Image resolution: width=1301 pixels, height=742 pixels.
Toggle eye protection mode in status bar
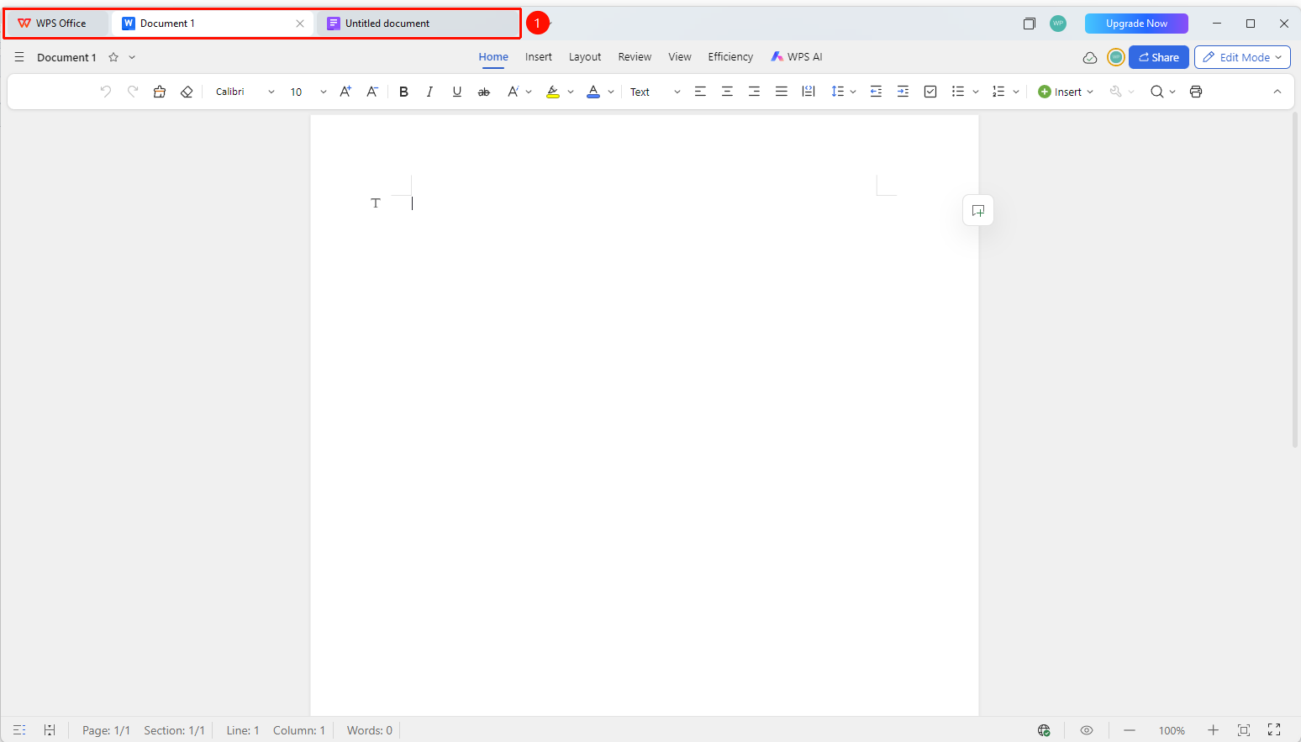pos(1087,730)
